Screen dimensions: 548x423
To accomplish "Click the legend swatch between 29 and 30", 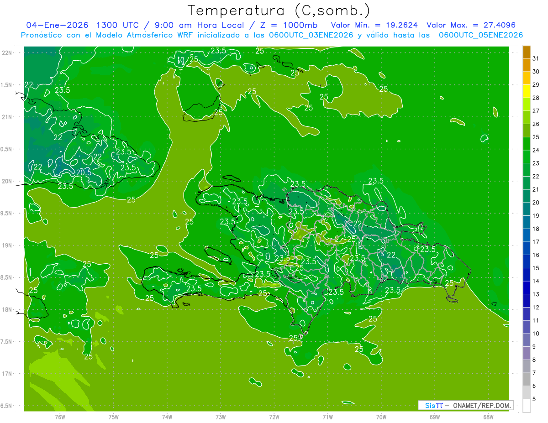I will (527, 78).
